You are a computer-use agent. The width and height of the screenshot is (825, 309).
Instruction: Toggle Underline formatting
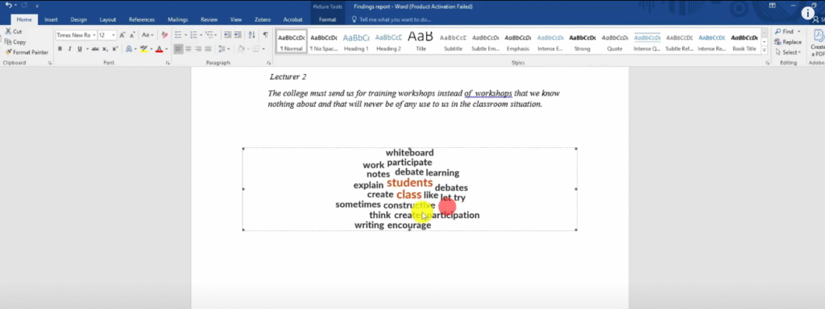click(x=80, y=49)
